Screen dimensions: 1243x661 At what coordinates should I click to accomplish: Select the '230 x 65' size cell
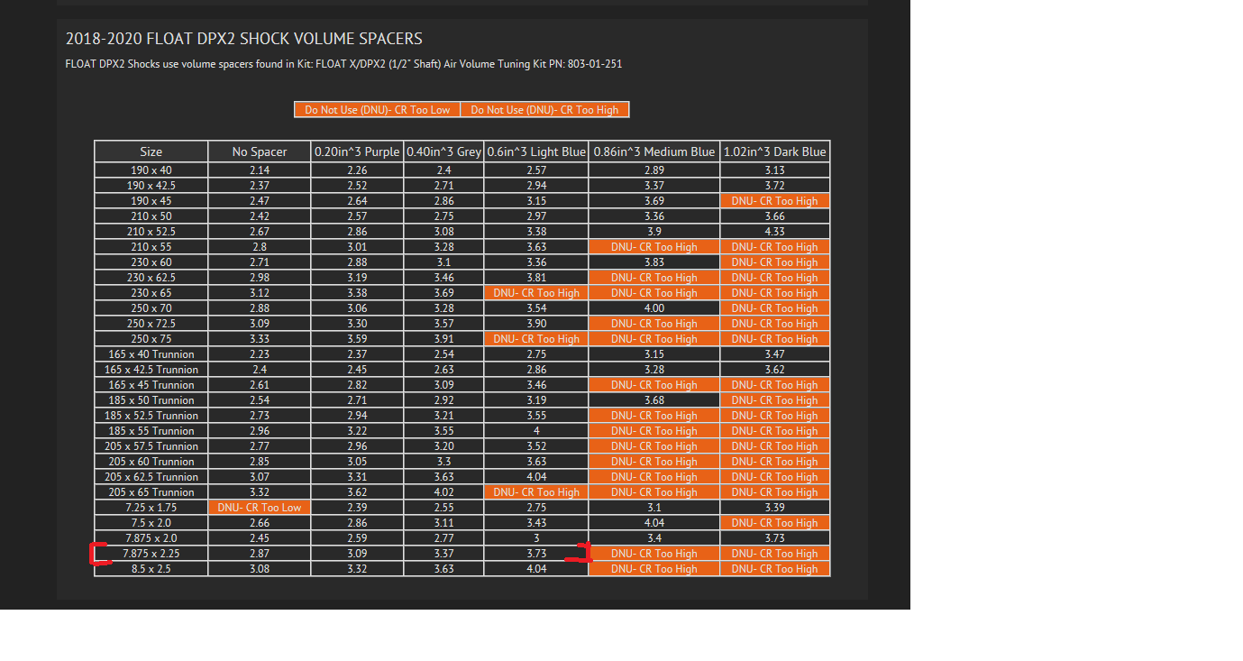click(x=151, y=292)
